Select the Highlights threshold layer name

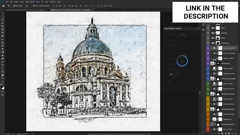pos(229,73)
